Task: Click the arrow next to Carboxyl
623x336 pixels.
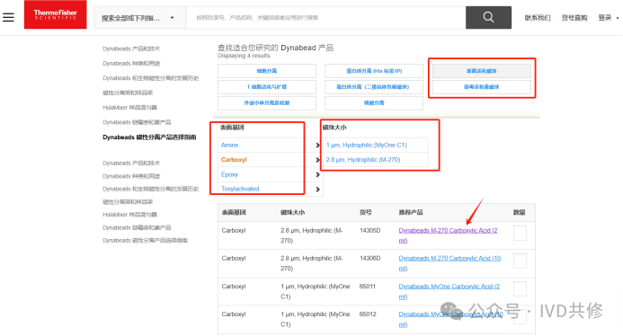Action: 317,160
